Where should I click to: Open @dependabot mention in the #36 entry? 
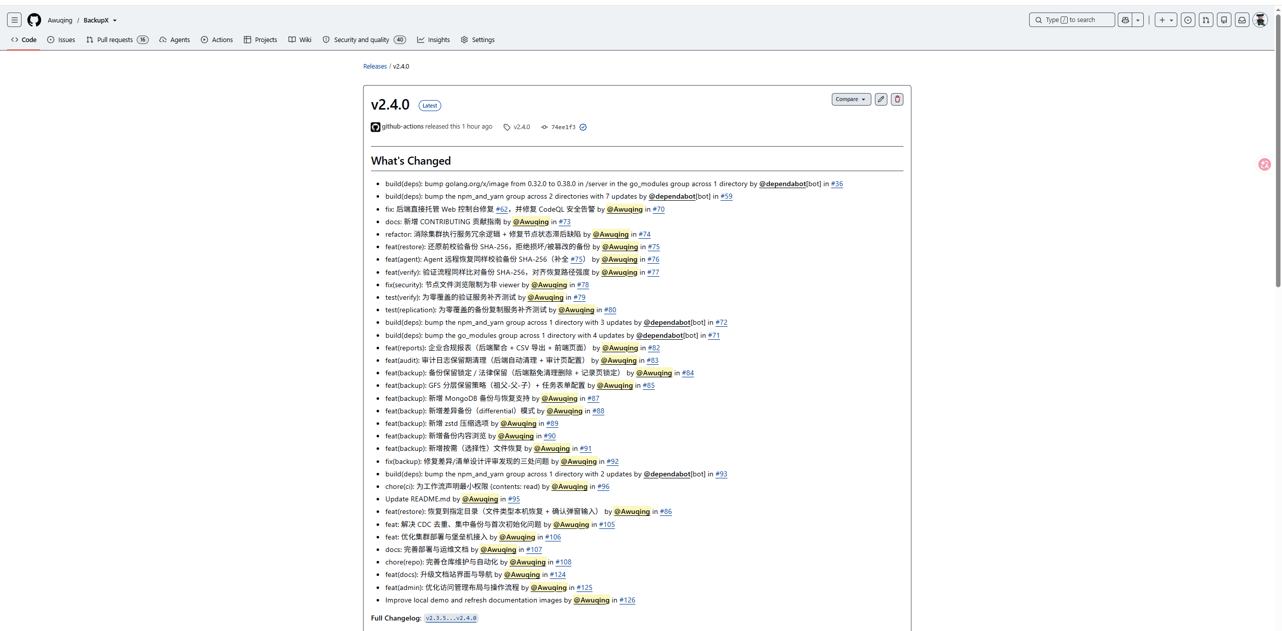pyautogui.click(x=783, y=184)
